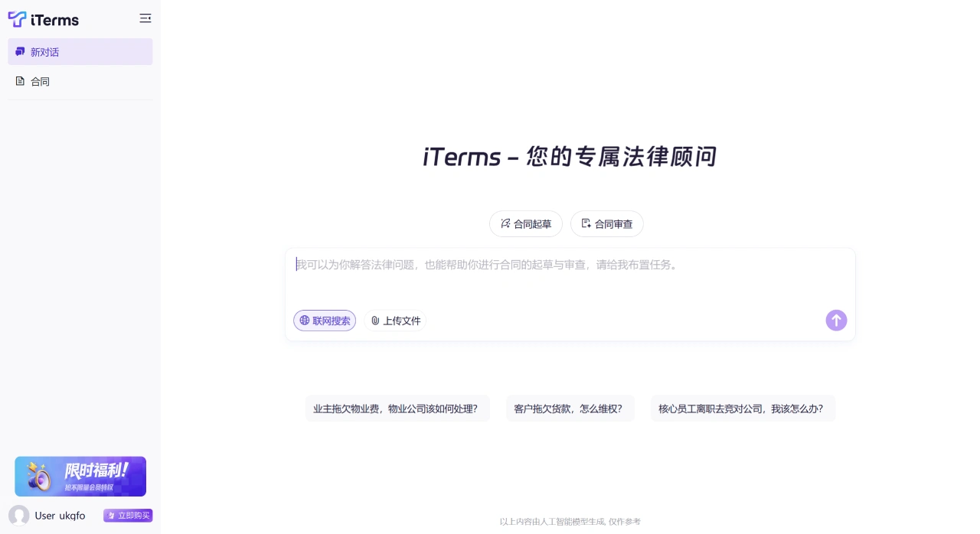Viewport: 980px width, 534px height.
Task: Open the 限时福利 promotion banner
Action: pyautogui.click(x=80, y=476)
